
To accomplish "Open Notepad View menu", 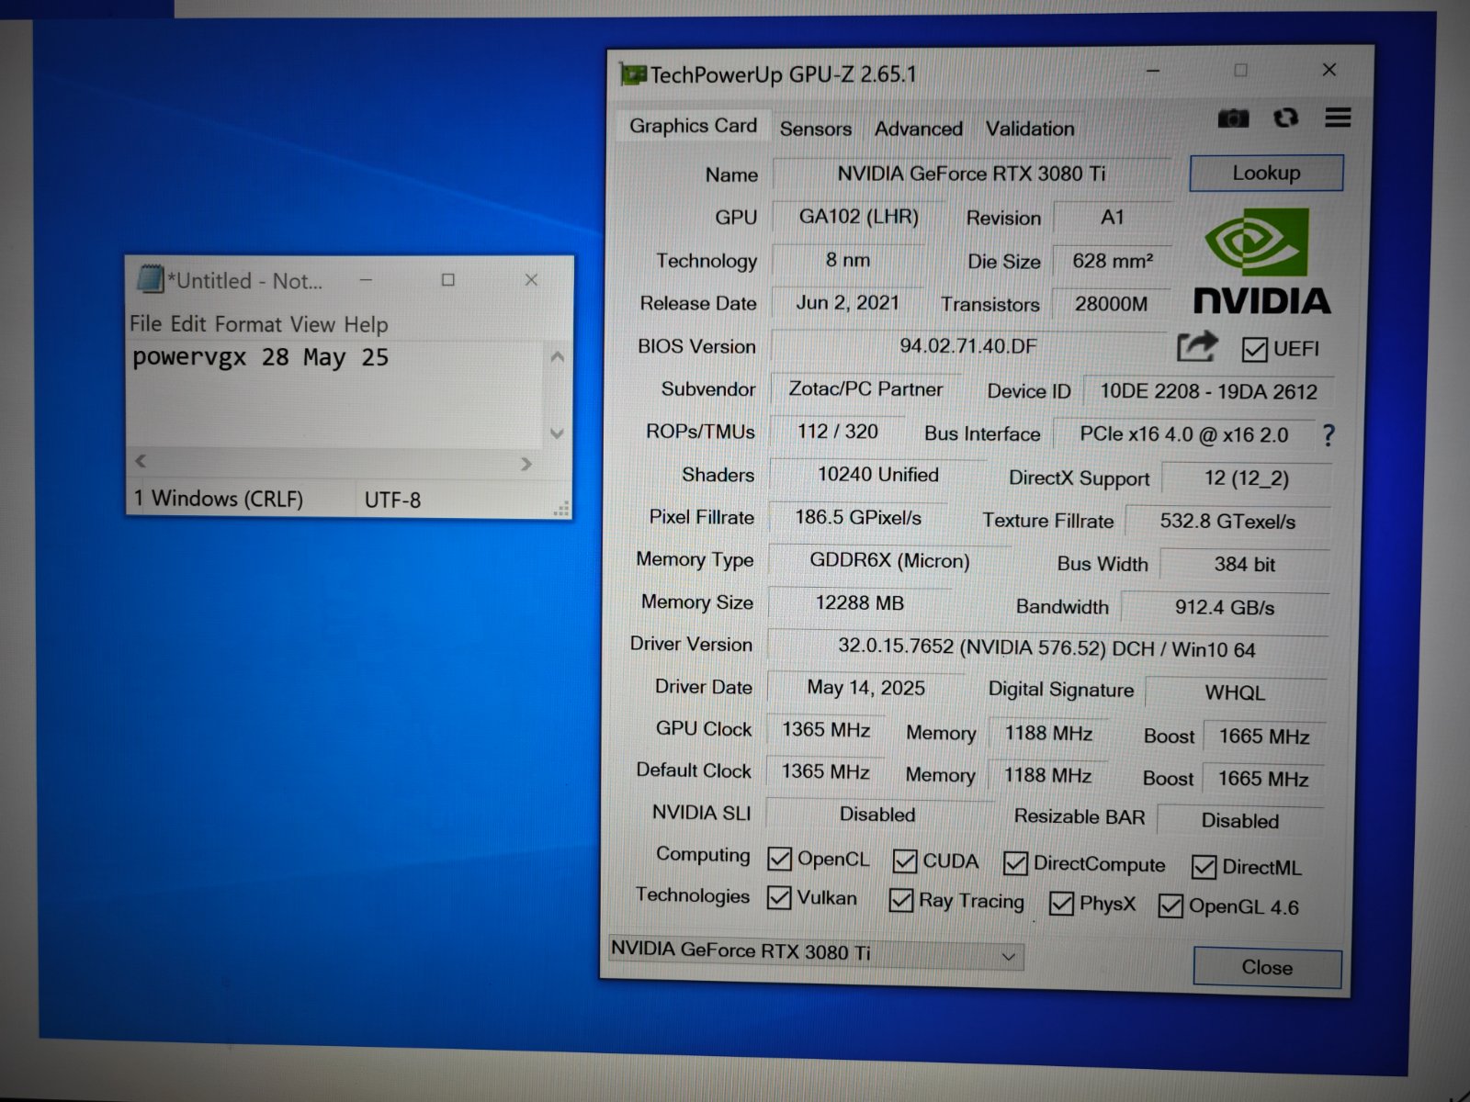I will pos(312,324).
